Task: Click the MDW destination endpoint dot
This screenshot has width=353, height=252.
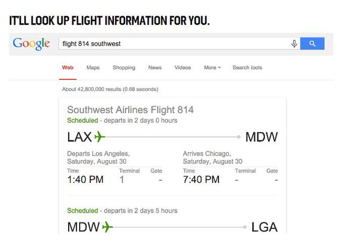Action: (239, 137)
